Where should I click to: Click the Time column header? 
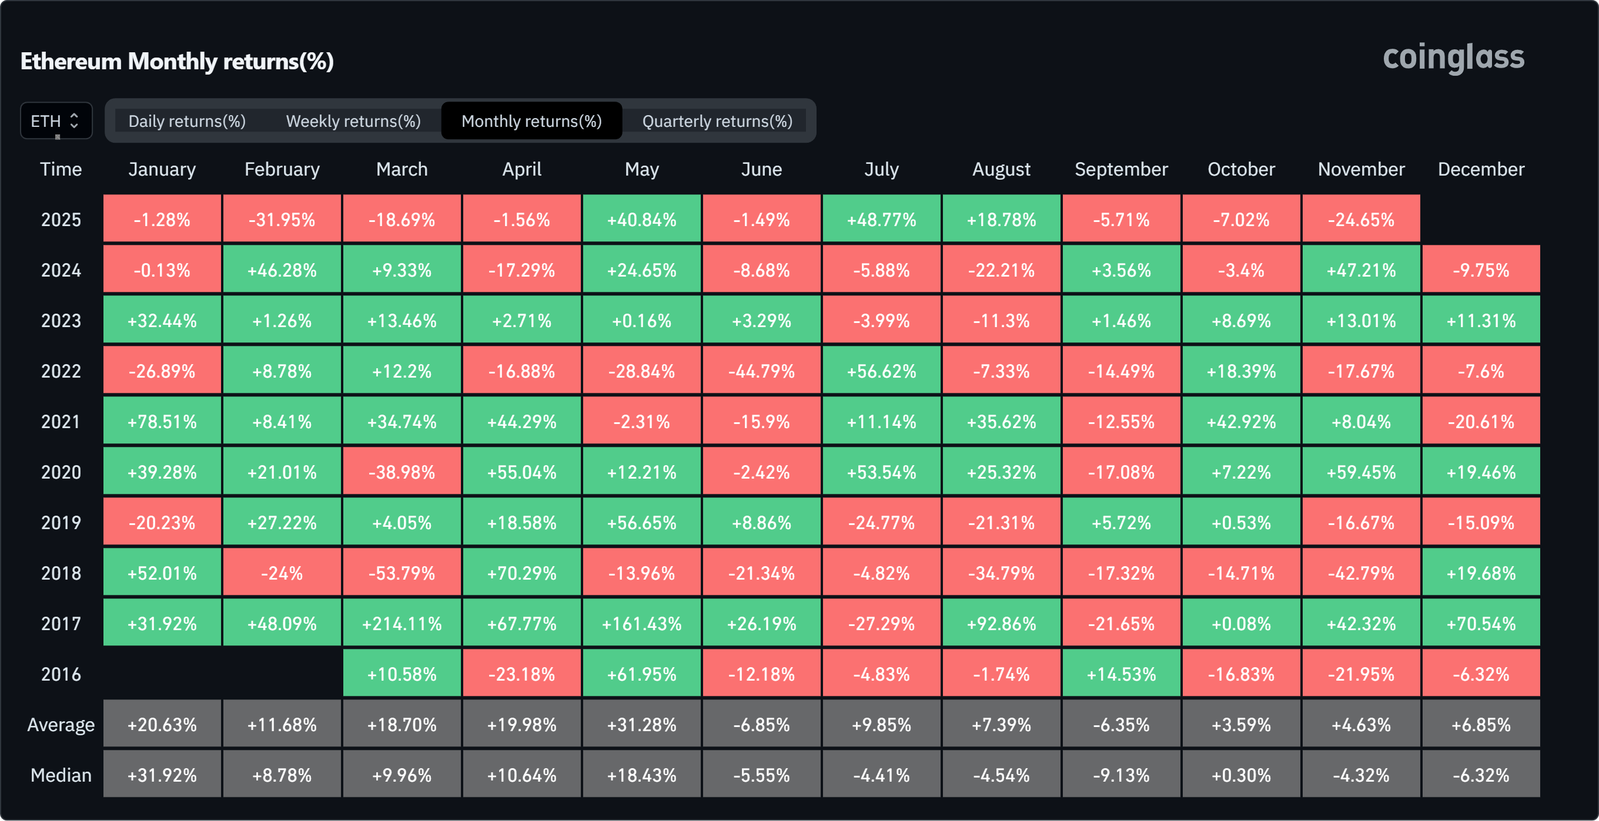point(61,169)
